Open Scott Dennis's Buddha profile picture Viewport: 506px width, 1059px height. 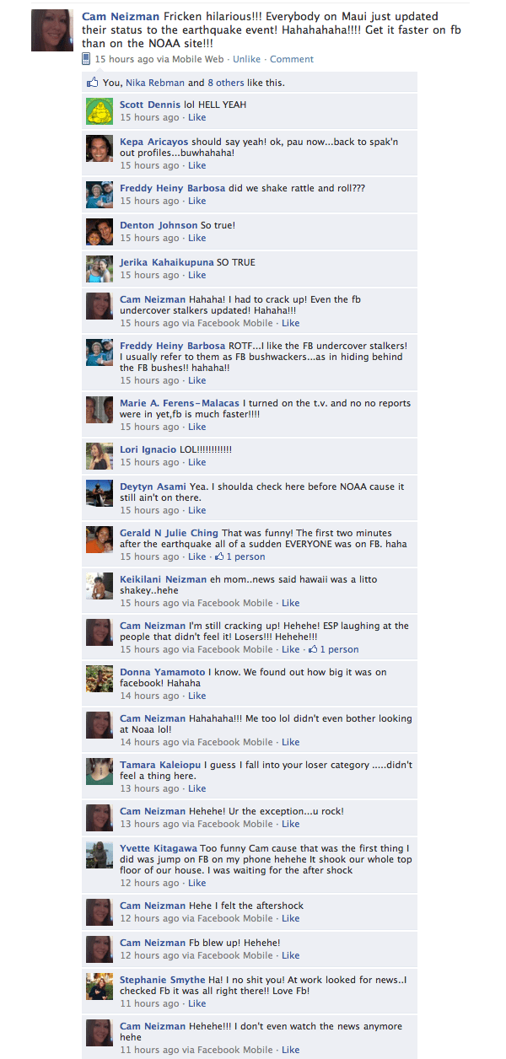[x=100, y=111]
